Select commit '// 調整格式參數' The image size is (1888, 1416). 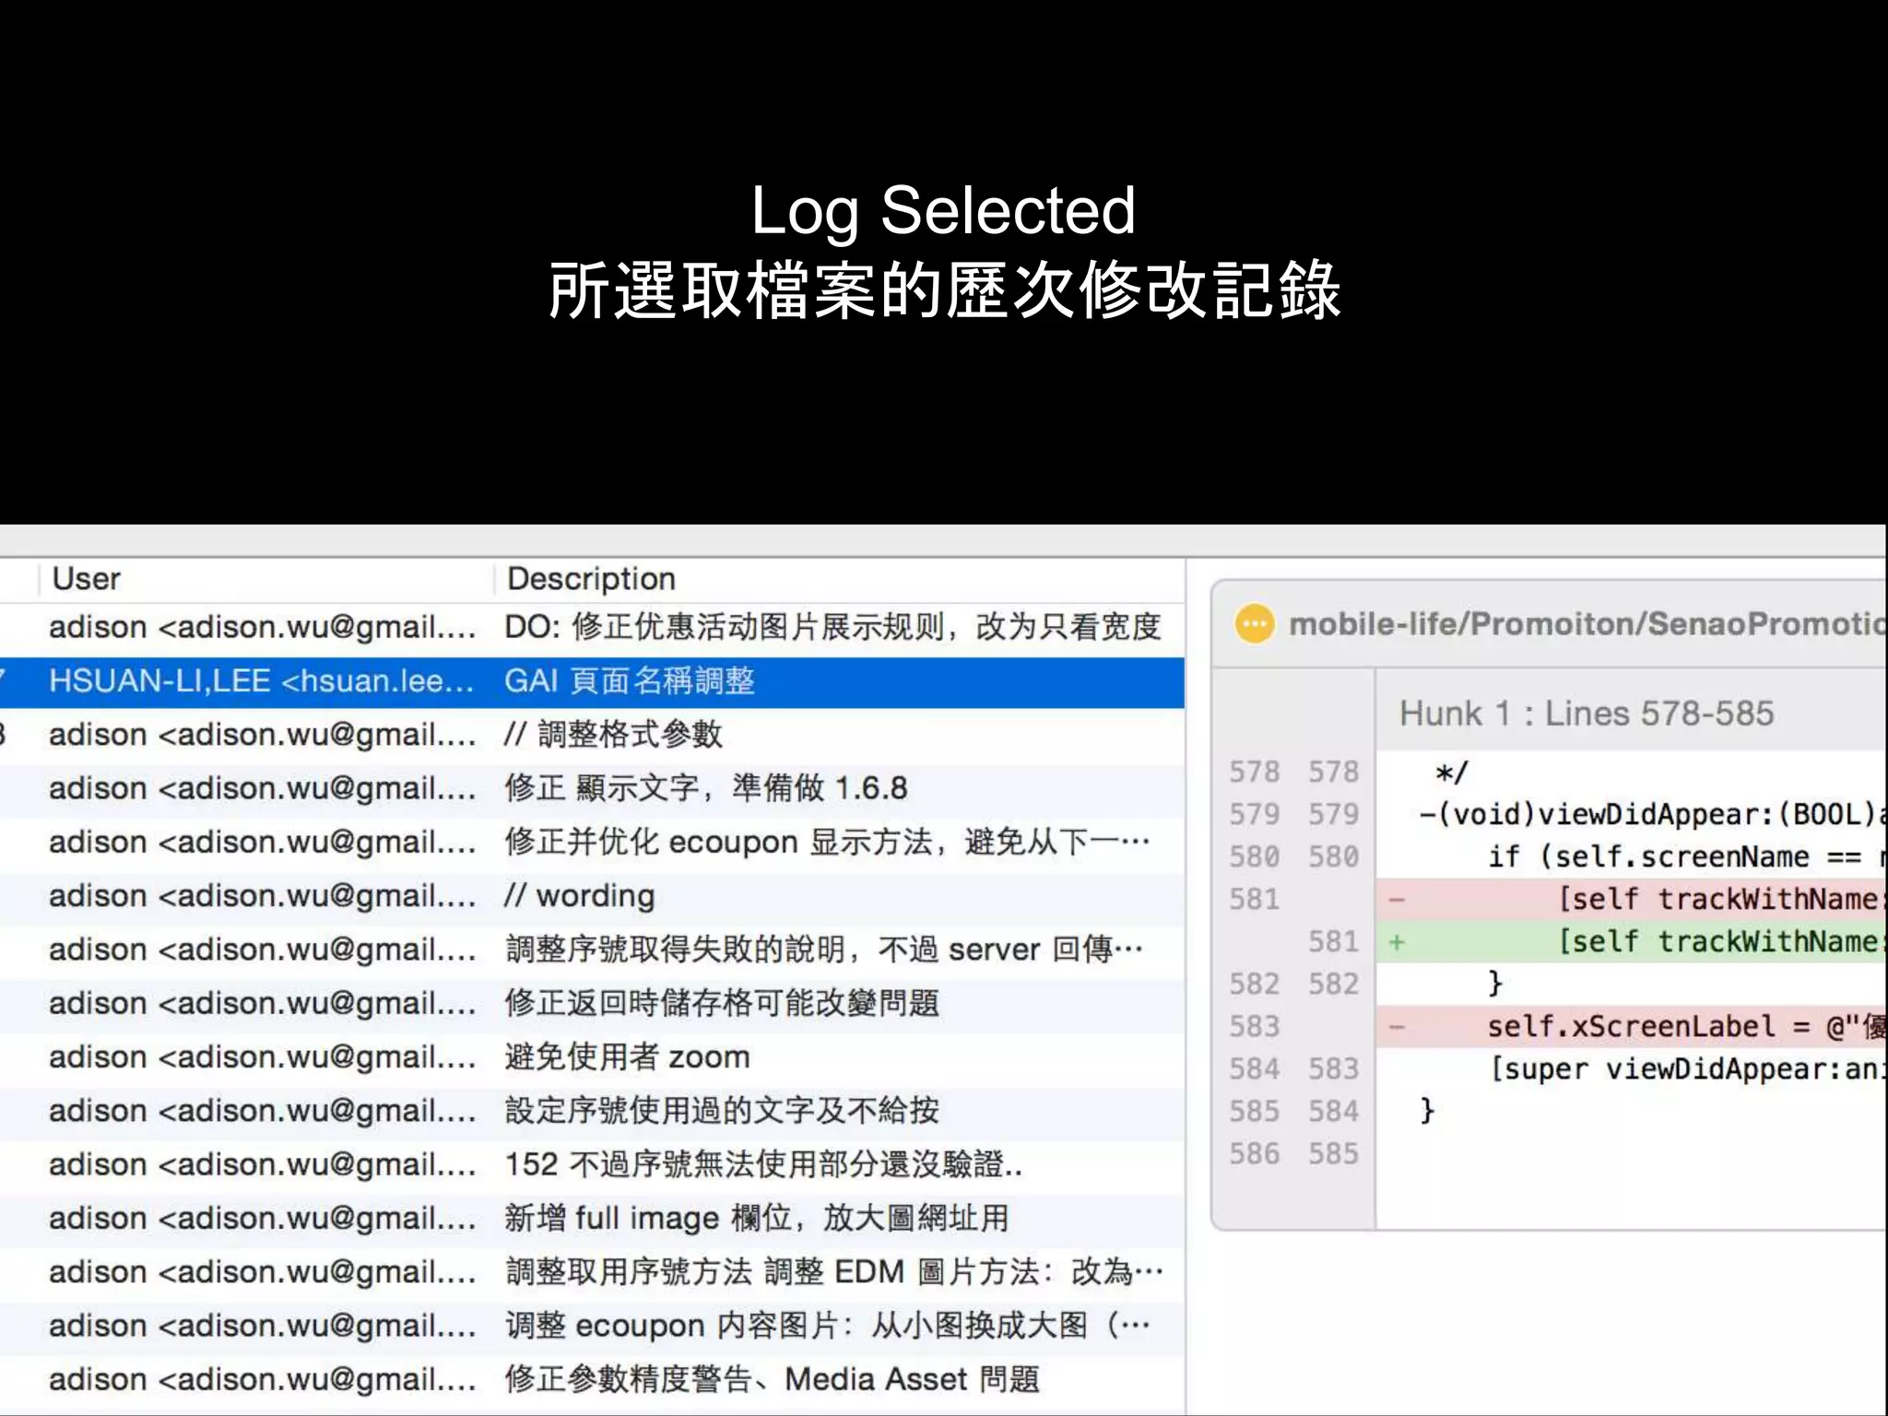(x=592, y=735)
